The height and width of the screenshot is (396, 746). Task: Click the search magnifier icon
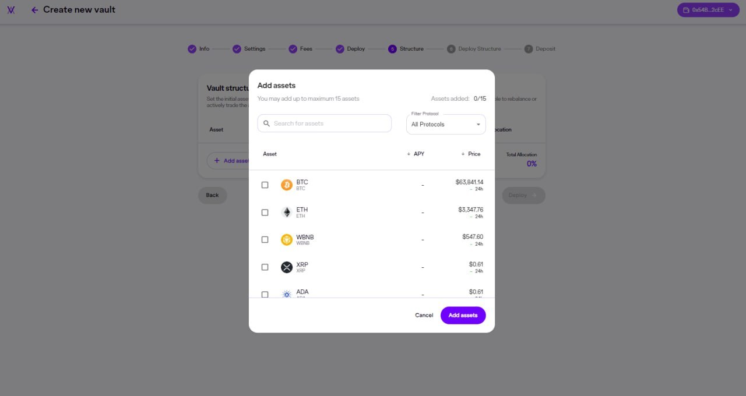267,123
